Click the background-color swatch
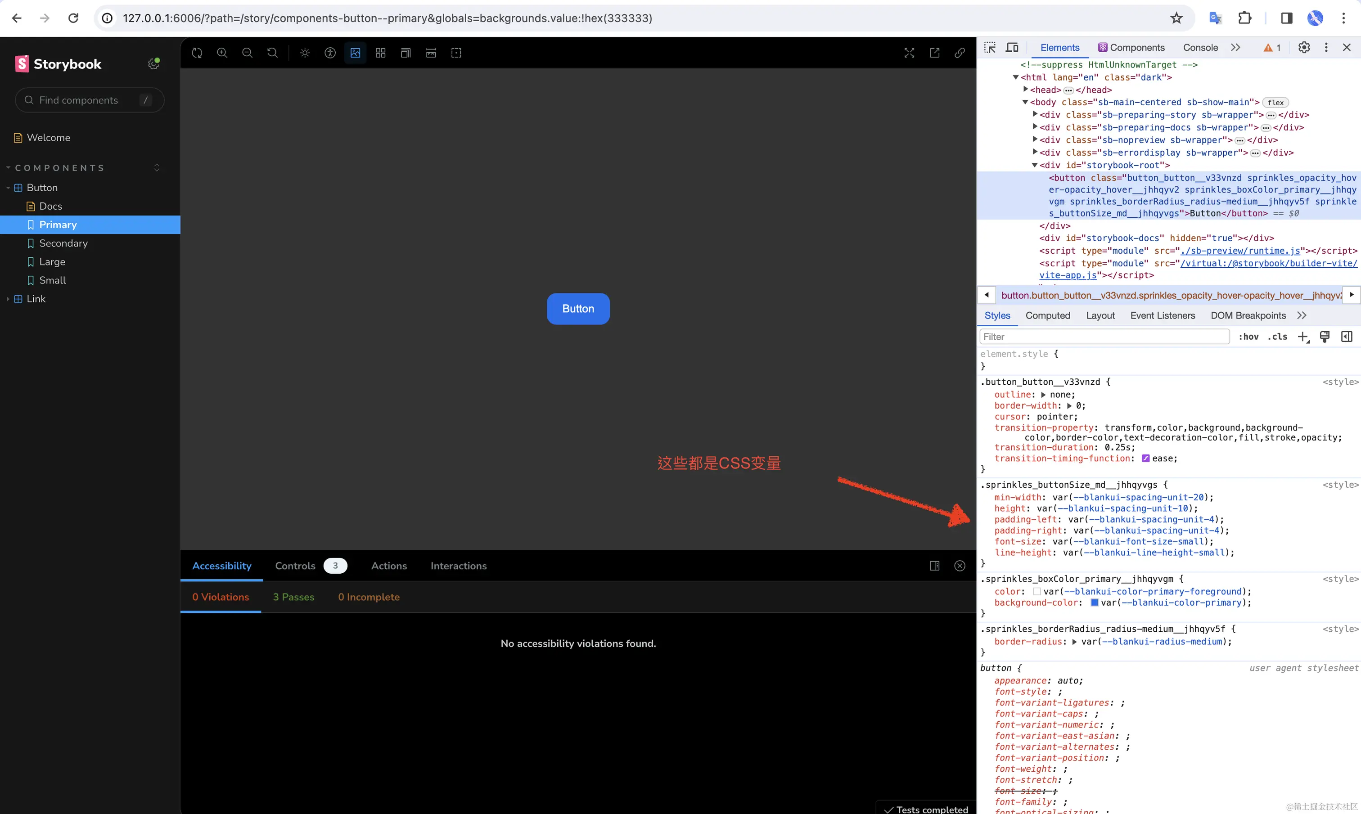 click(1095, 603)
